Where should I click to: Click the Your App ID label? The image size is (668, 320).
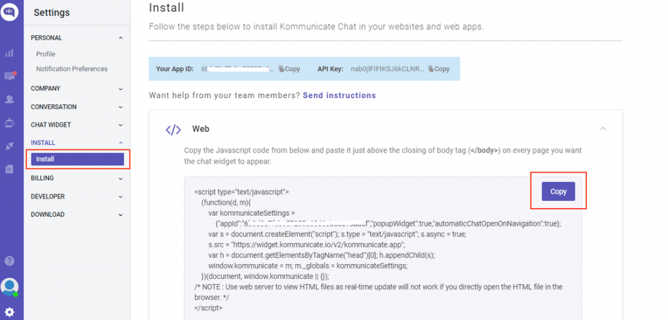175,69
